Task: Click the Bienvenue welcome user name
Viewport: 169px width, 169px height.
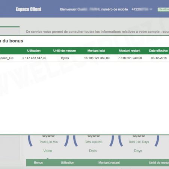Action: [89, 9]
